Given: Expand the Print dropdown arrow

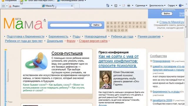Looking at the screenshot, I should coord(132,6).
